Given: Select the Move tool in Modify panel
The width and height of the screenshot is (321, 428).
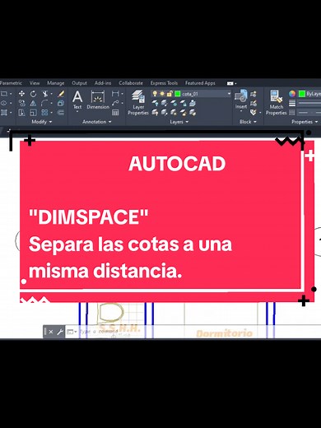Looking at the screenshot, I should point(21,94).
